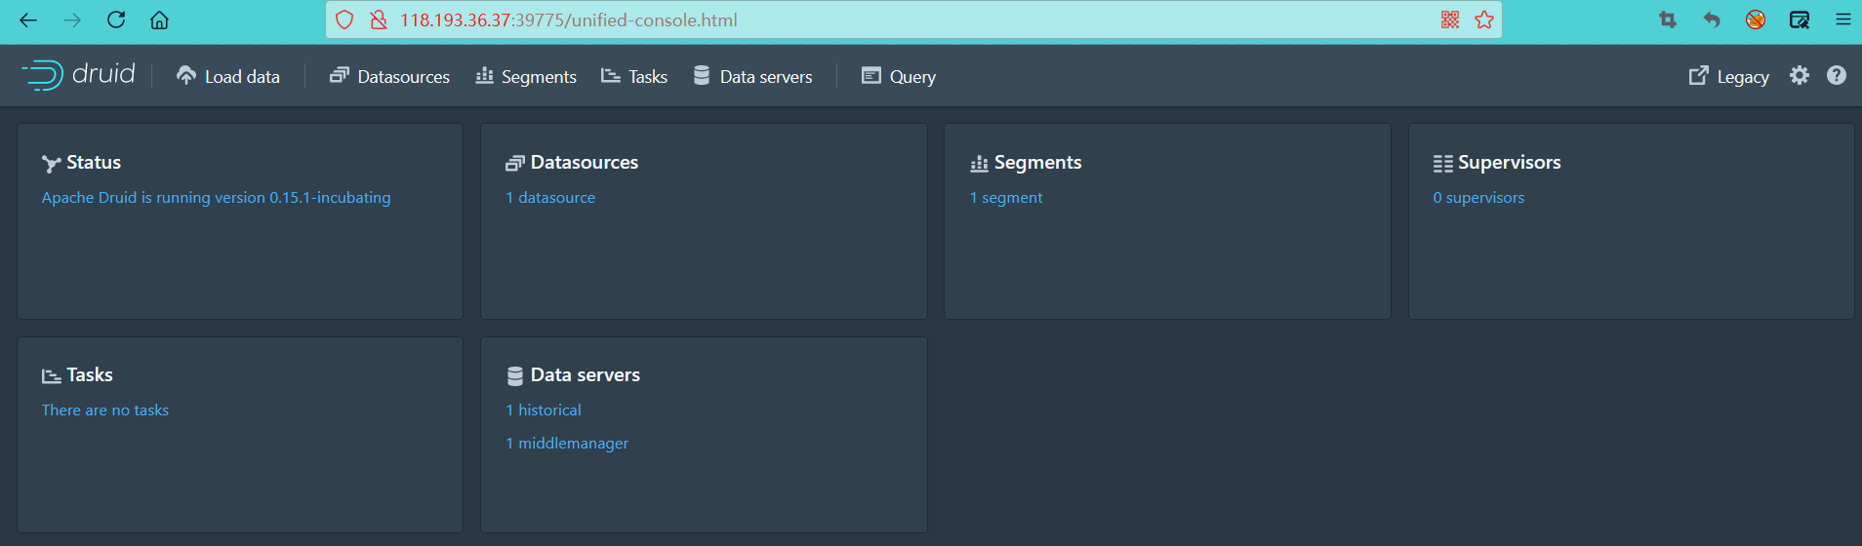
Task: Bookmark the page with the star icon
Action: (x=1484, y=19)
